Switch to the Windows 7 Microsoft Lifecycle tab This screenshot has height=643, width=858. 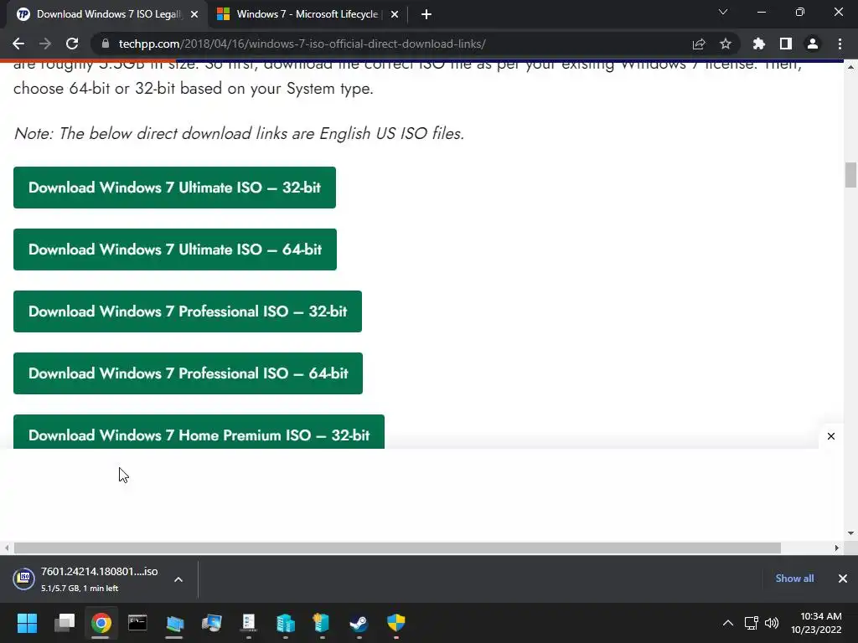click(x=307, y=14)
